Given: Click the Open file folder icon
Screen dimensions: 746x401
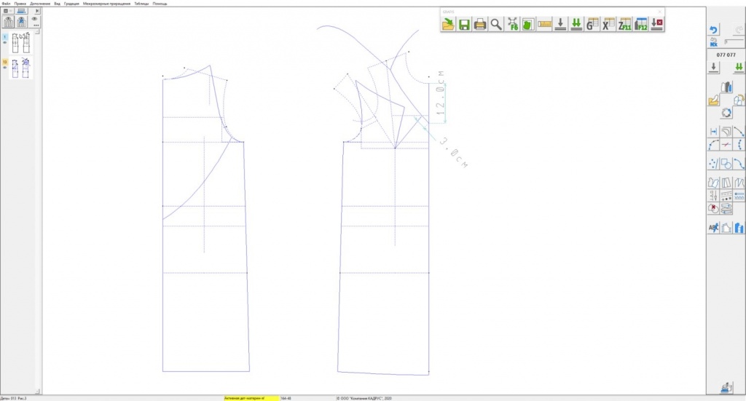Looking at the screenshot, I should coord(449,24).
